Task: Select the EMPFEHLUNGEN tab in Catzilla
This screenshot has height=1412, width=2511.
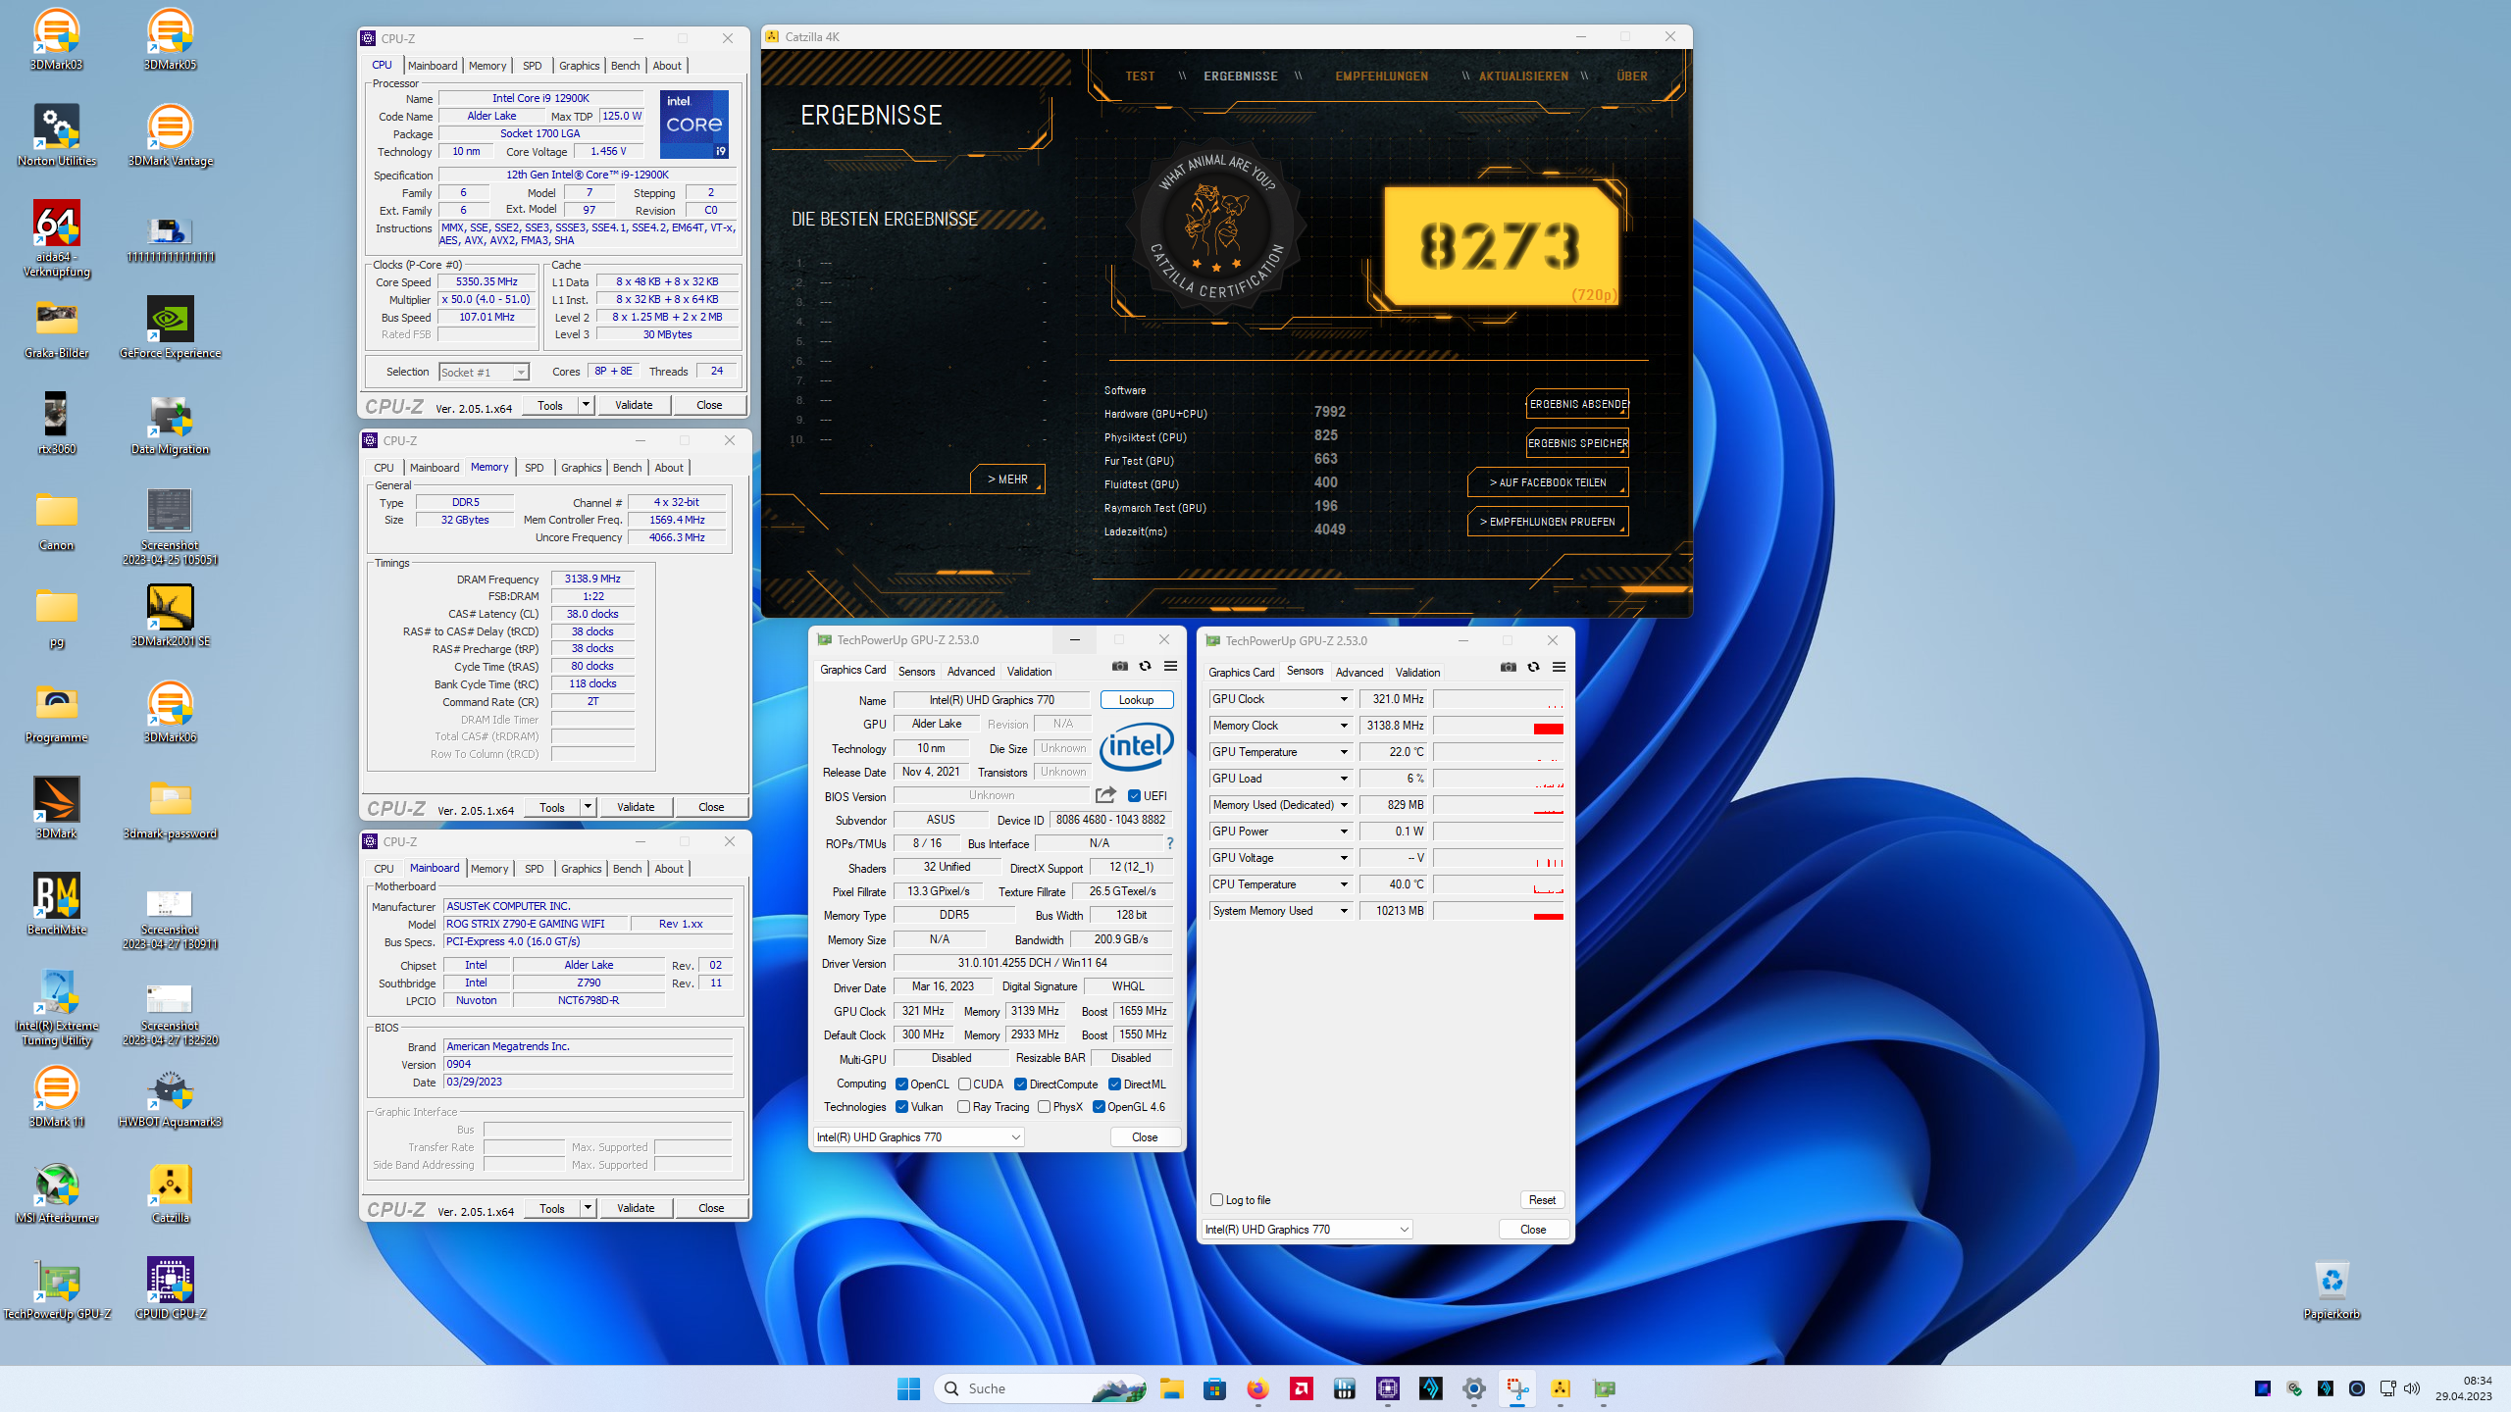Action: [x=1381, y=76]
